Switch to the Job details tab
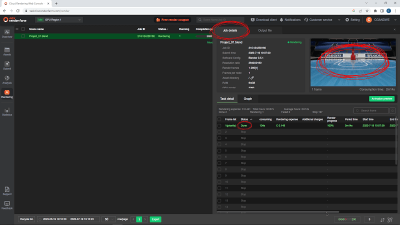Viewport: 400px width, 225px height. pos(230,30)
